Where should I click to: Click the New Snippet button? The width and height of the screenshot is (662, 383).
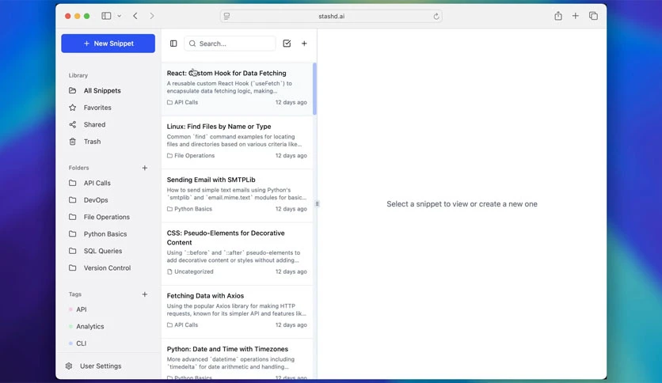108,44
